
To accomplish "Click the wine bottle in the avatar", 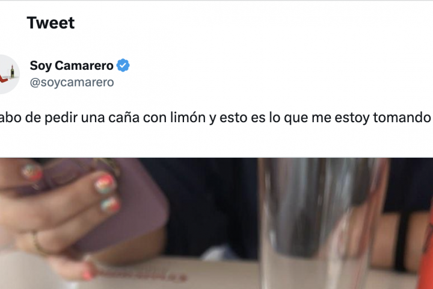I will click(12, 72).
